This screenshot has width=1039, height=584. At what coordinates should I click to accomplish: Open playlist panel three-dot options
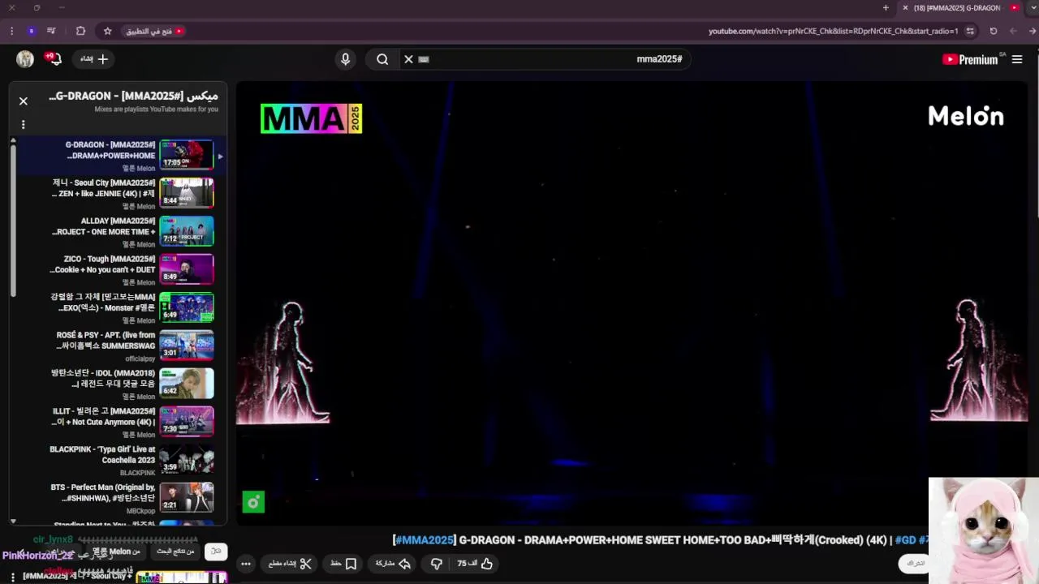point(24,124)
